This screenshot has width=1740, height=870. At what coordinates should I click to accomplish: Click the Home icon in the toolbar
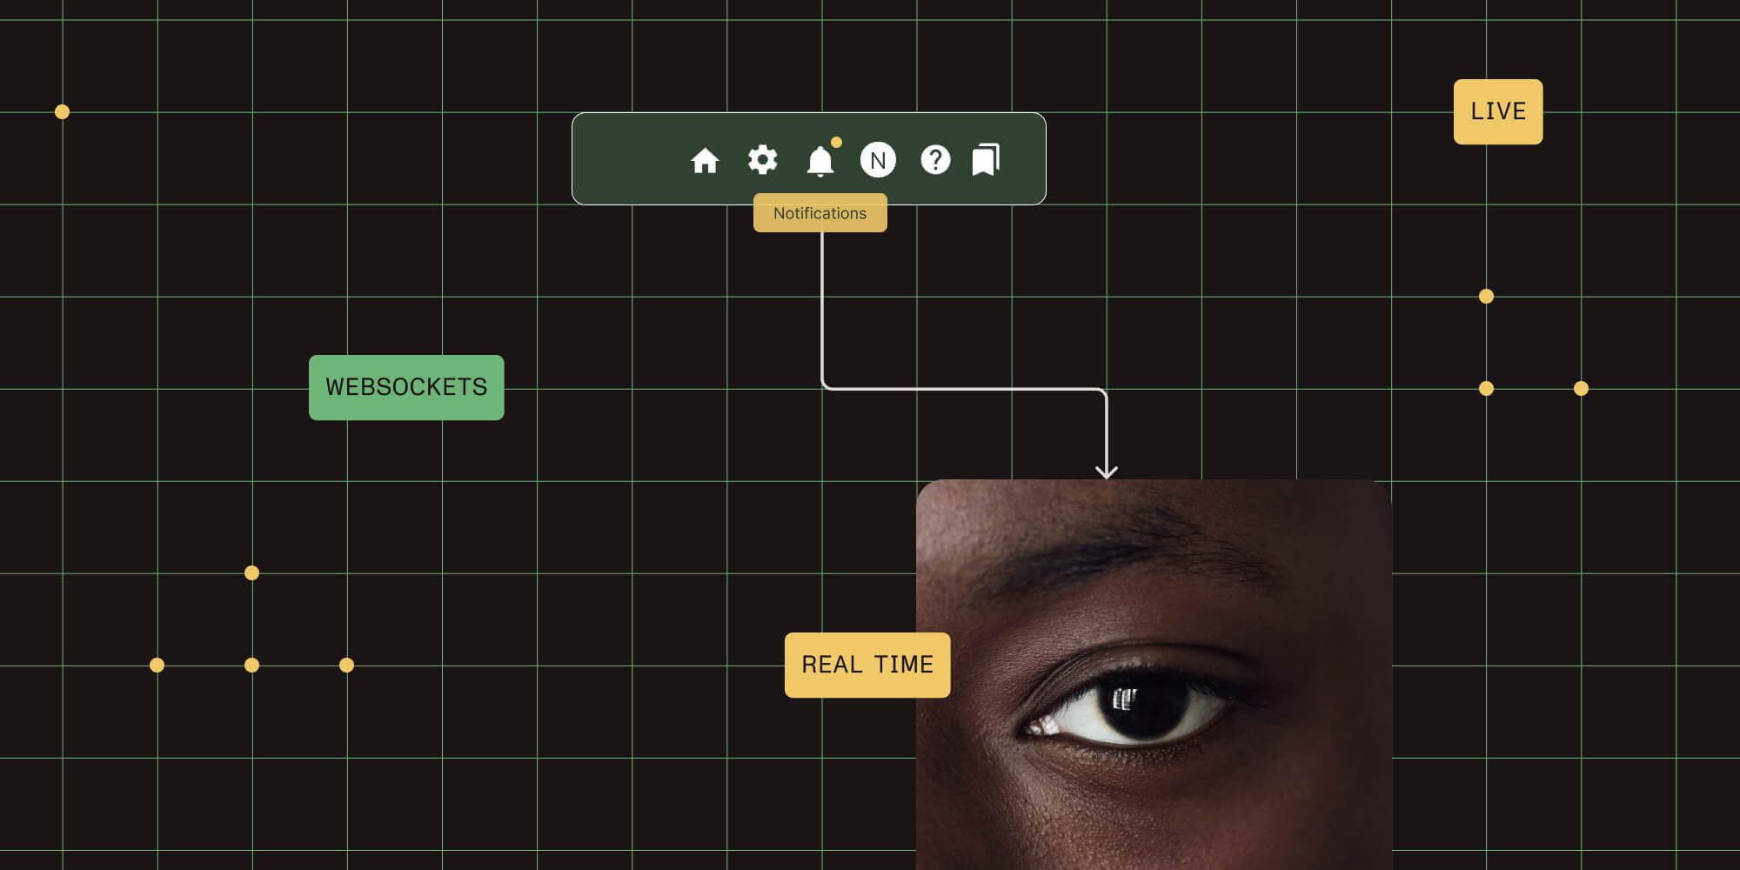coord(706,161)
